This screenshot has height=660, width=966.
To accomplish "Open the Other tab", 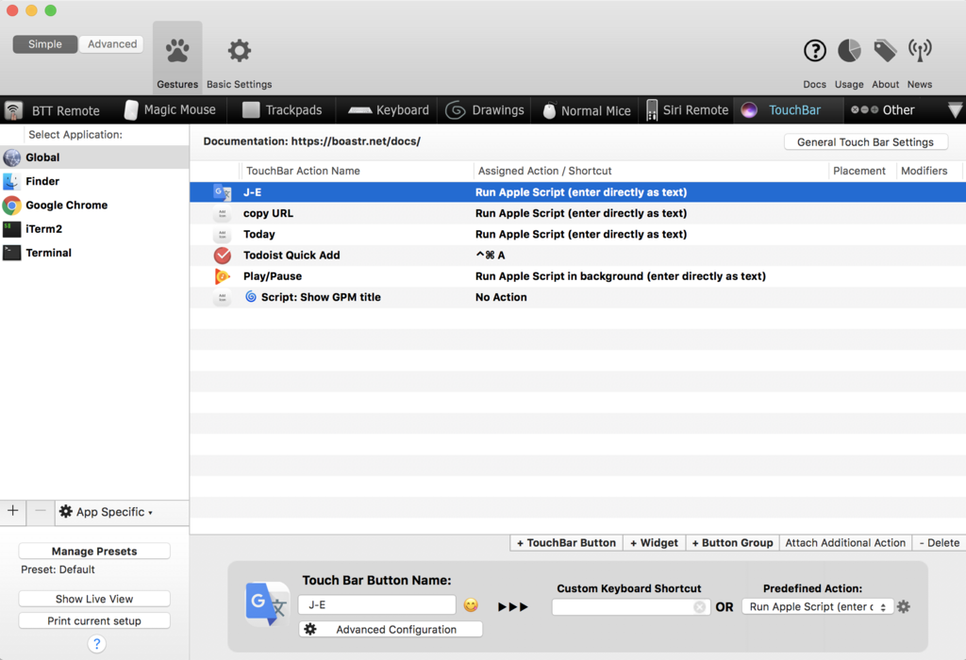I will (883, 110).
